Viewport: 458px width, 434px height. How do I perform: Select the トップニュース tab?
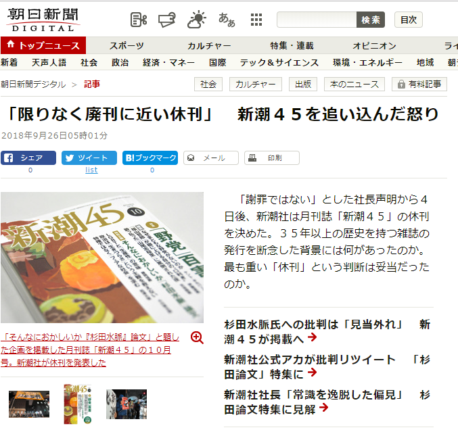(43, 45)
